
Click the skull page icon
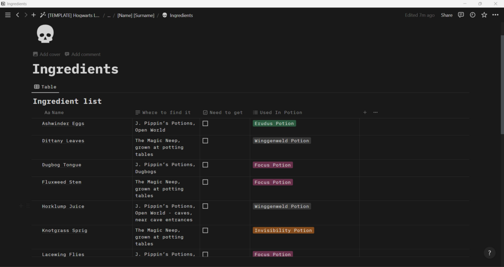[45, 34]
